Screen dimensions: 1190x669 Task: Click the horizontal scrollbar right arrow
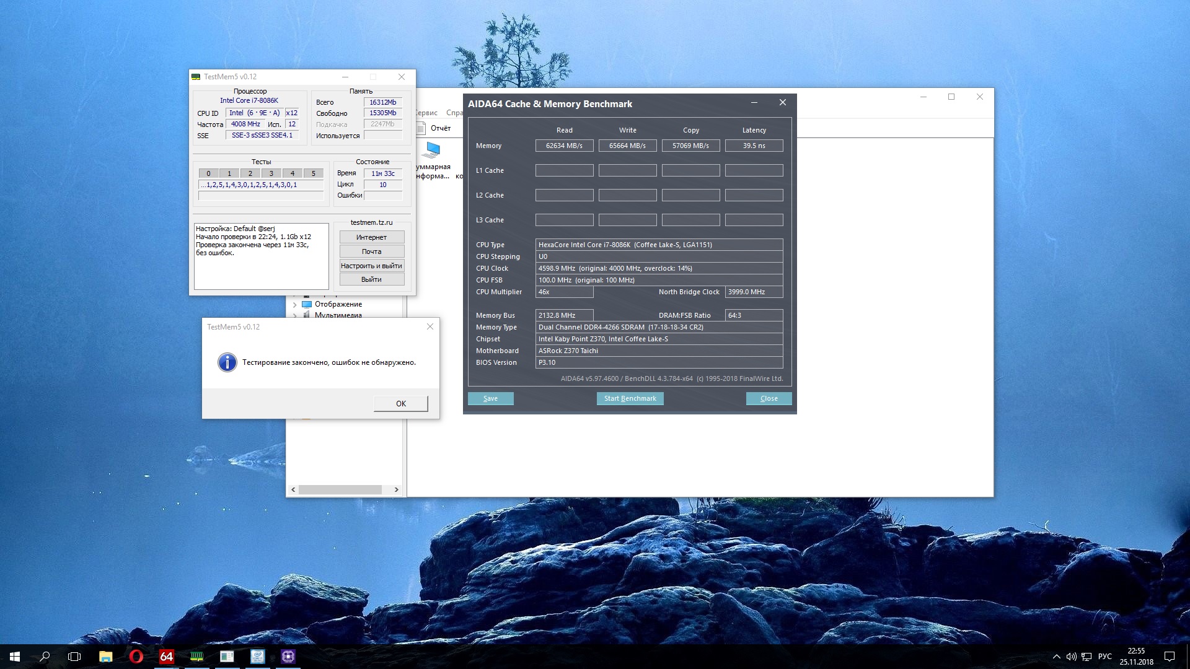point(397,489)
